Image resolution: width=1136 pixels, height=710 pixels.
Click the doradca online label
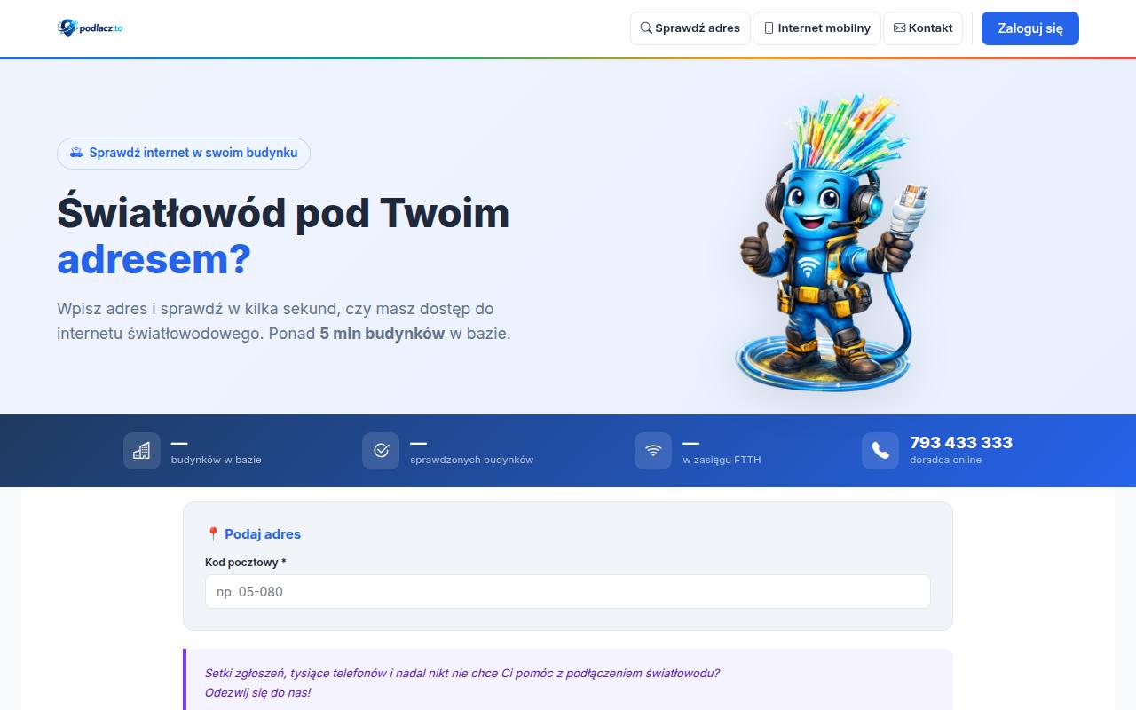pyautogui.click(x=945, y=461)
